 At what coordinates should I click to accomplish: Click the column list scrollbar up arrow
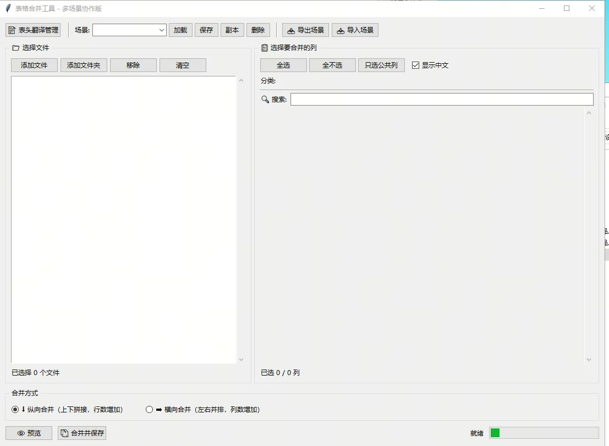(x=589, y=113)
